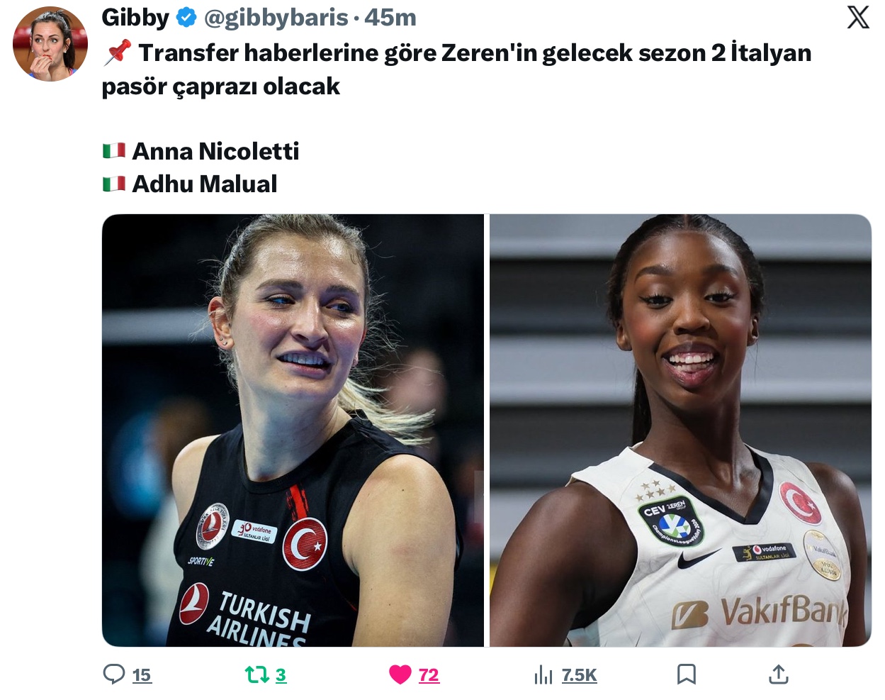Unlike the tweet via the pink heart
This screenshot has width=885, height=700.
pos(400,674)
